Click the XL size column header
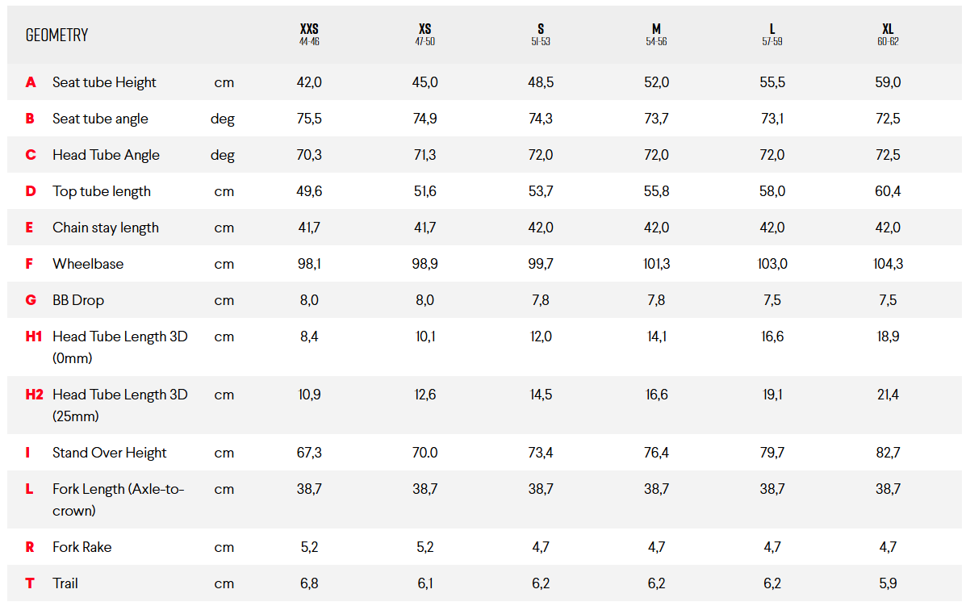 (888, 34)
